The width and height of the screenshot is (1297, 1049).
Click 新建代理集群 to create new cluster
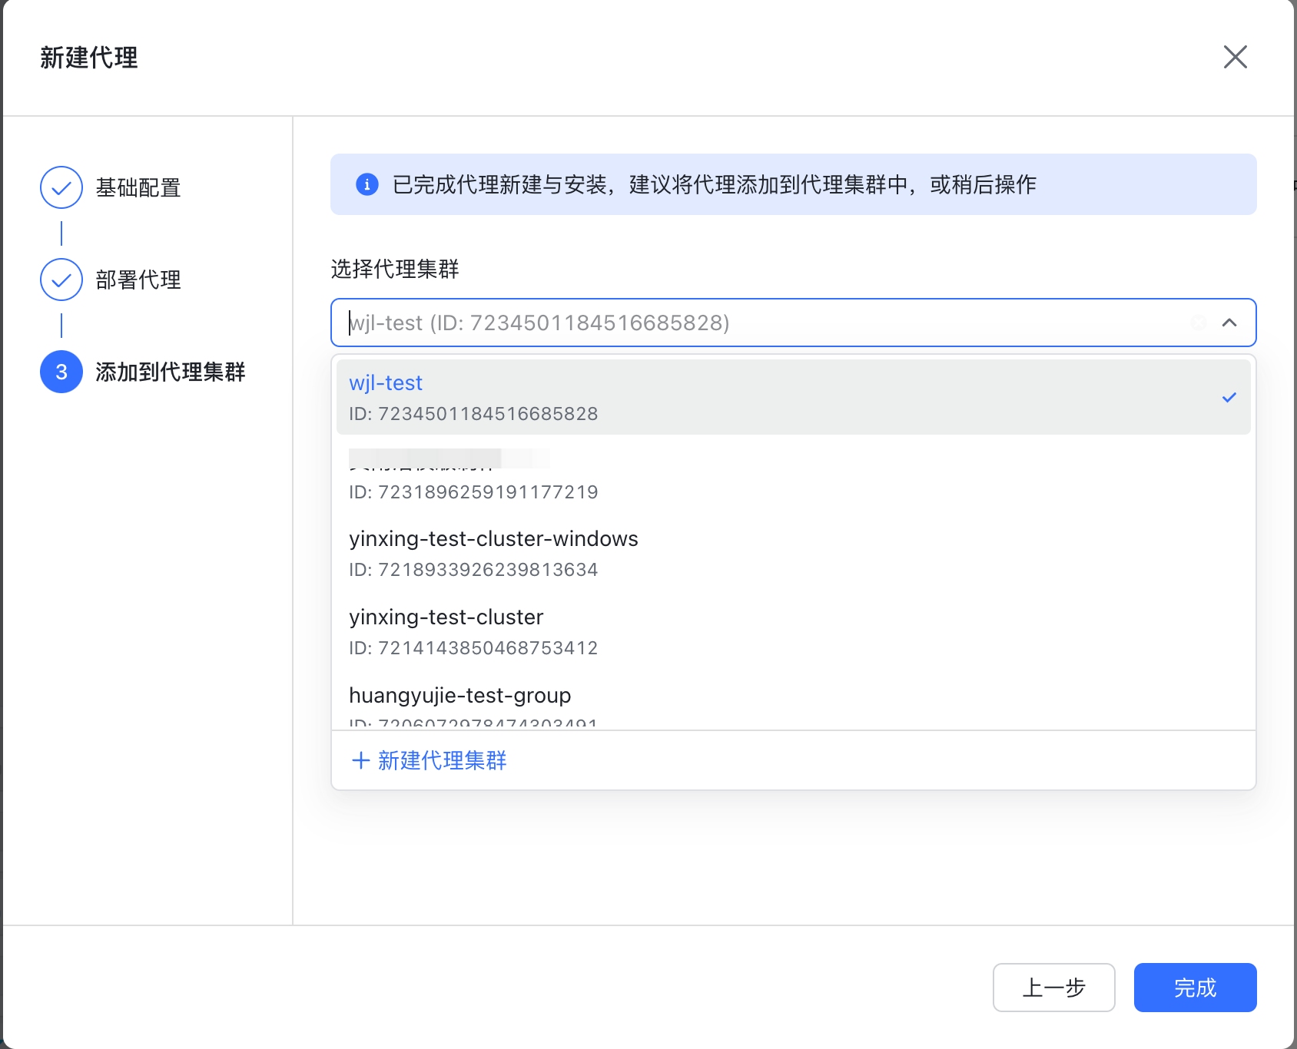click(442, 760)
